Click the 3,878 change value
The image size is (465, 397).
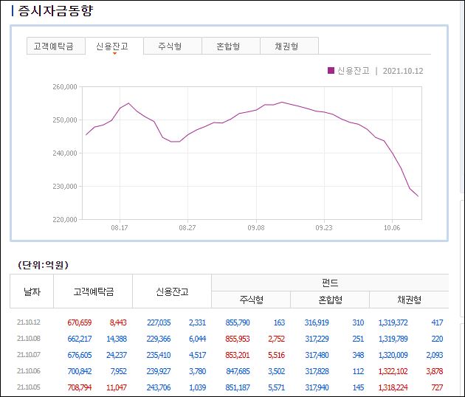pyautogui.click(x=435, y=371)
